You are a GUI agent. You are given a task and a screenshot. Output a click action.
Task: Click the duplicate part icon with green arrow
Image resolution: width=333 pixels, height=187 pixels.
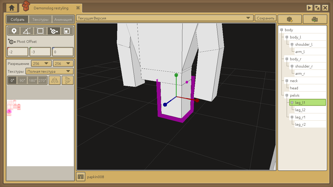tap(315, 19)
